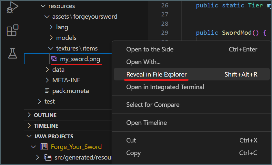The image size is (272, 165).
Task: Click the src/generated package folder icon
Action: pos(48,157)
